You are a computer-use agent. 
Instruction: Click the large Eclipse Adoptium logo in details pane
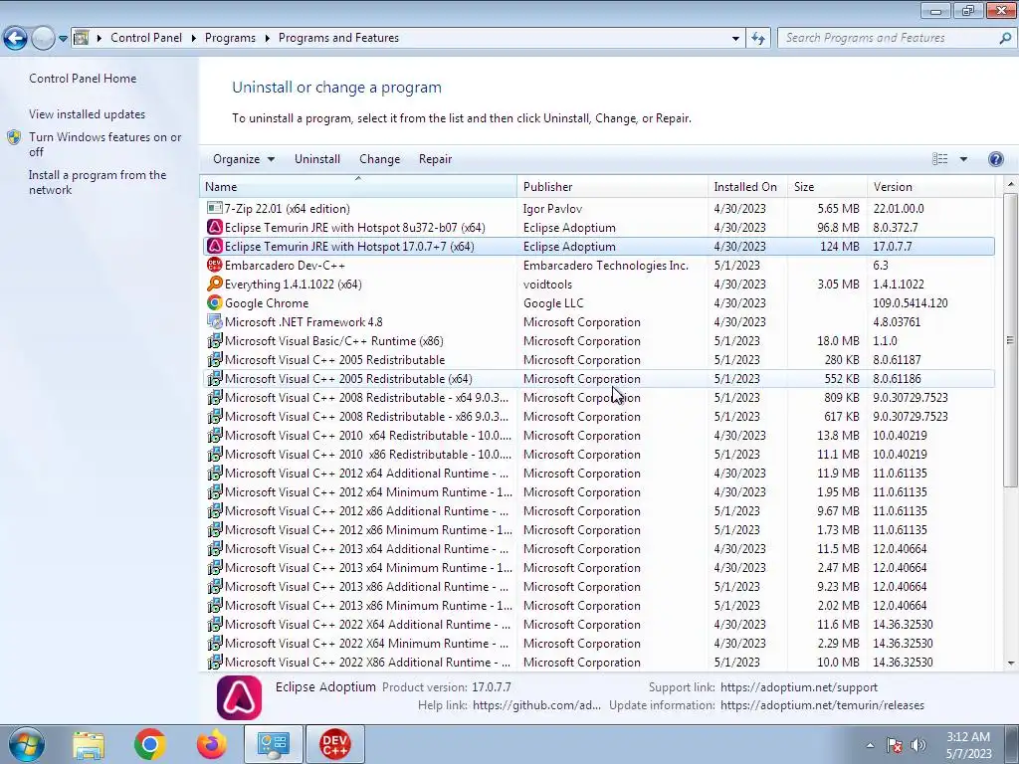pos(239,697)
